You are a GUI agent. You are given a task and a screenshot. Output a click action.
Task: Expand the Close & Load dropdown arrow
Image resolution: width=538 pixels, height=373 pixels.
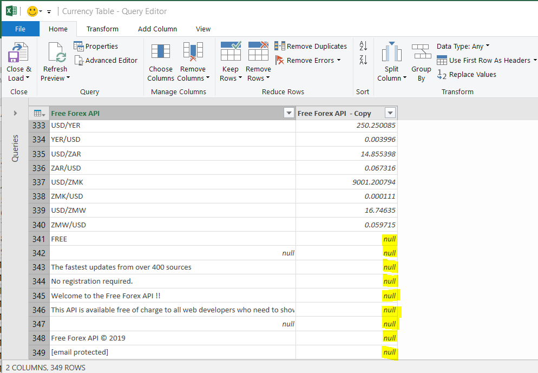click(x=28, y=78)
